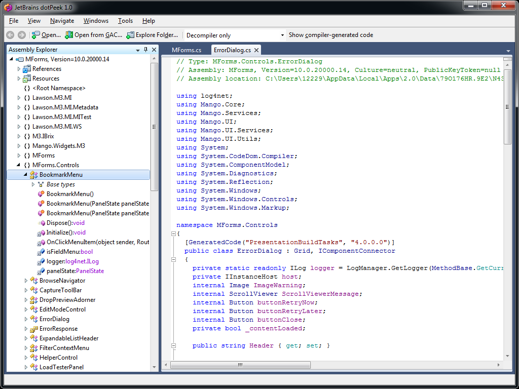
Task: Click the navigate forward arrow icon
Action: (21, 35)
